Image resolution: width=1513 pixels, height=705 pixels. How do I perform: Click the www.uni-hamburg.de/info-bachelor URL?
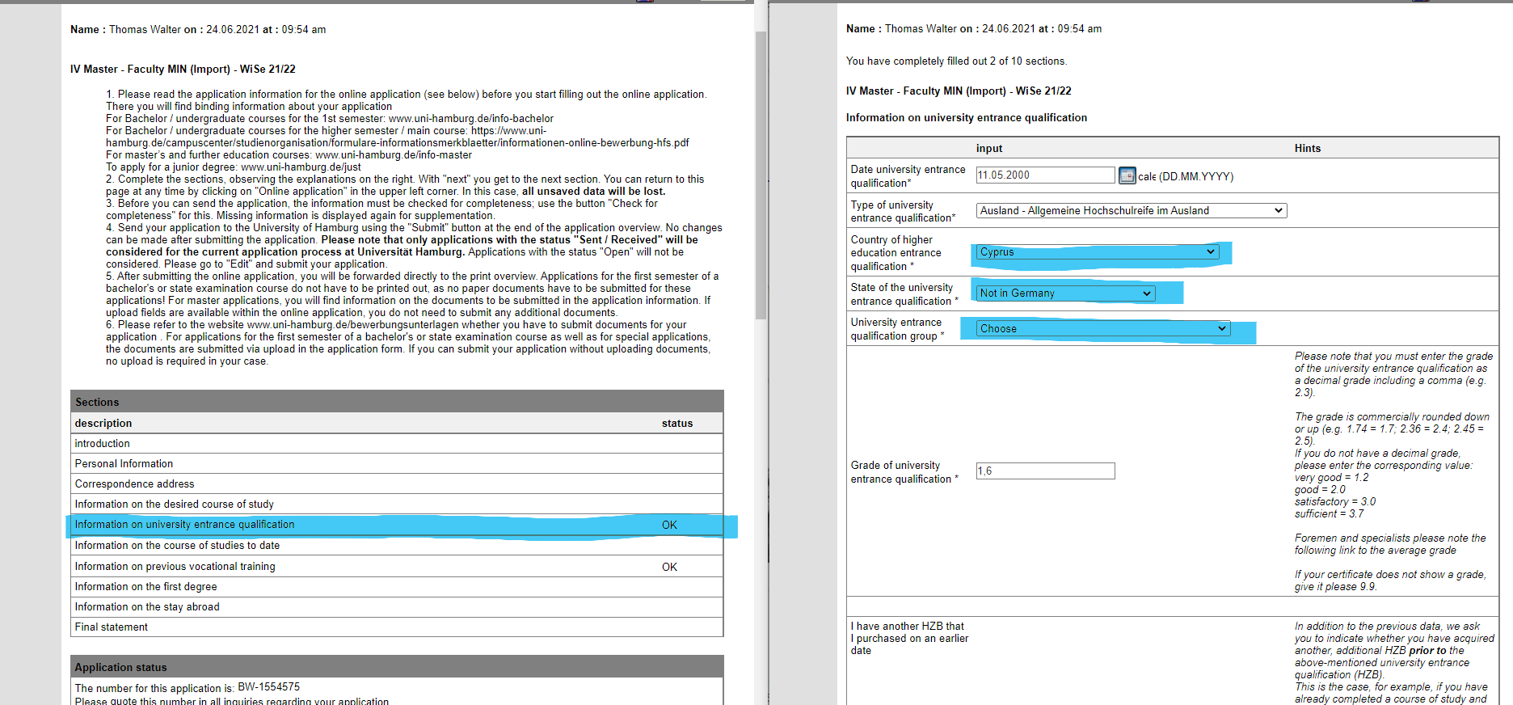point(471,119)
